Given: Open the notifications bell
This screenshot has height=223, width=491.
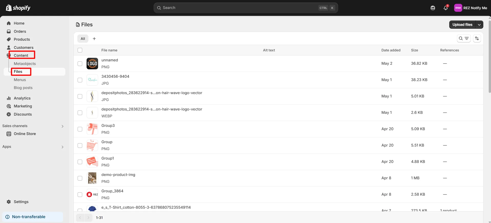Looking at the screenshot, I should tap(446, 8).
